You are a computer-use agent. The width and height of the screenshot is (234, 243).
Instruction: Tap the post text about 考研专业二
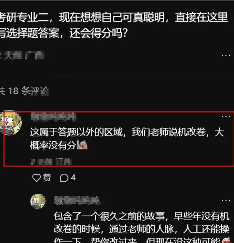tap(114, 25)
